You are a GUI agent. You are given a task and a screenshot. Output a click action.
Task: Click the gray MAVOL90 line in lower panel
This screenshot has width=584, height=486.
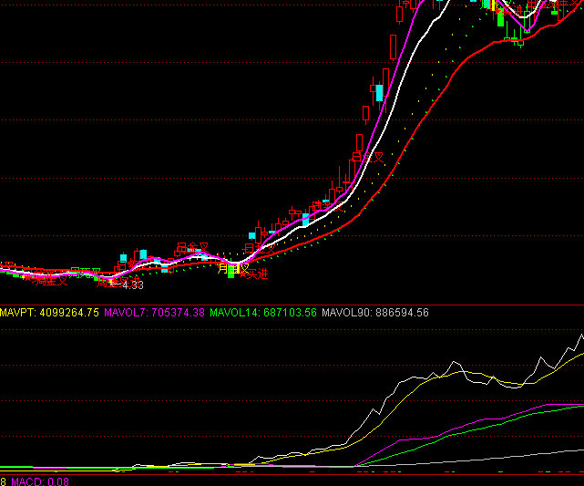pyautogui.click(x=510, y=455)
